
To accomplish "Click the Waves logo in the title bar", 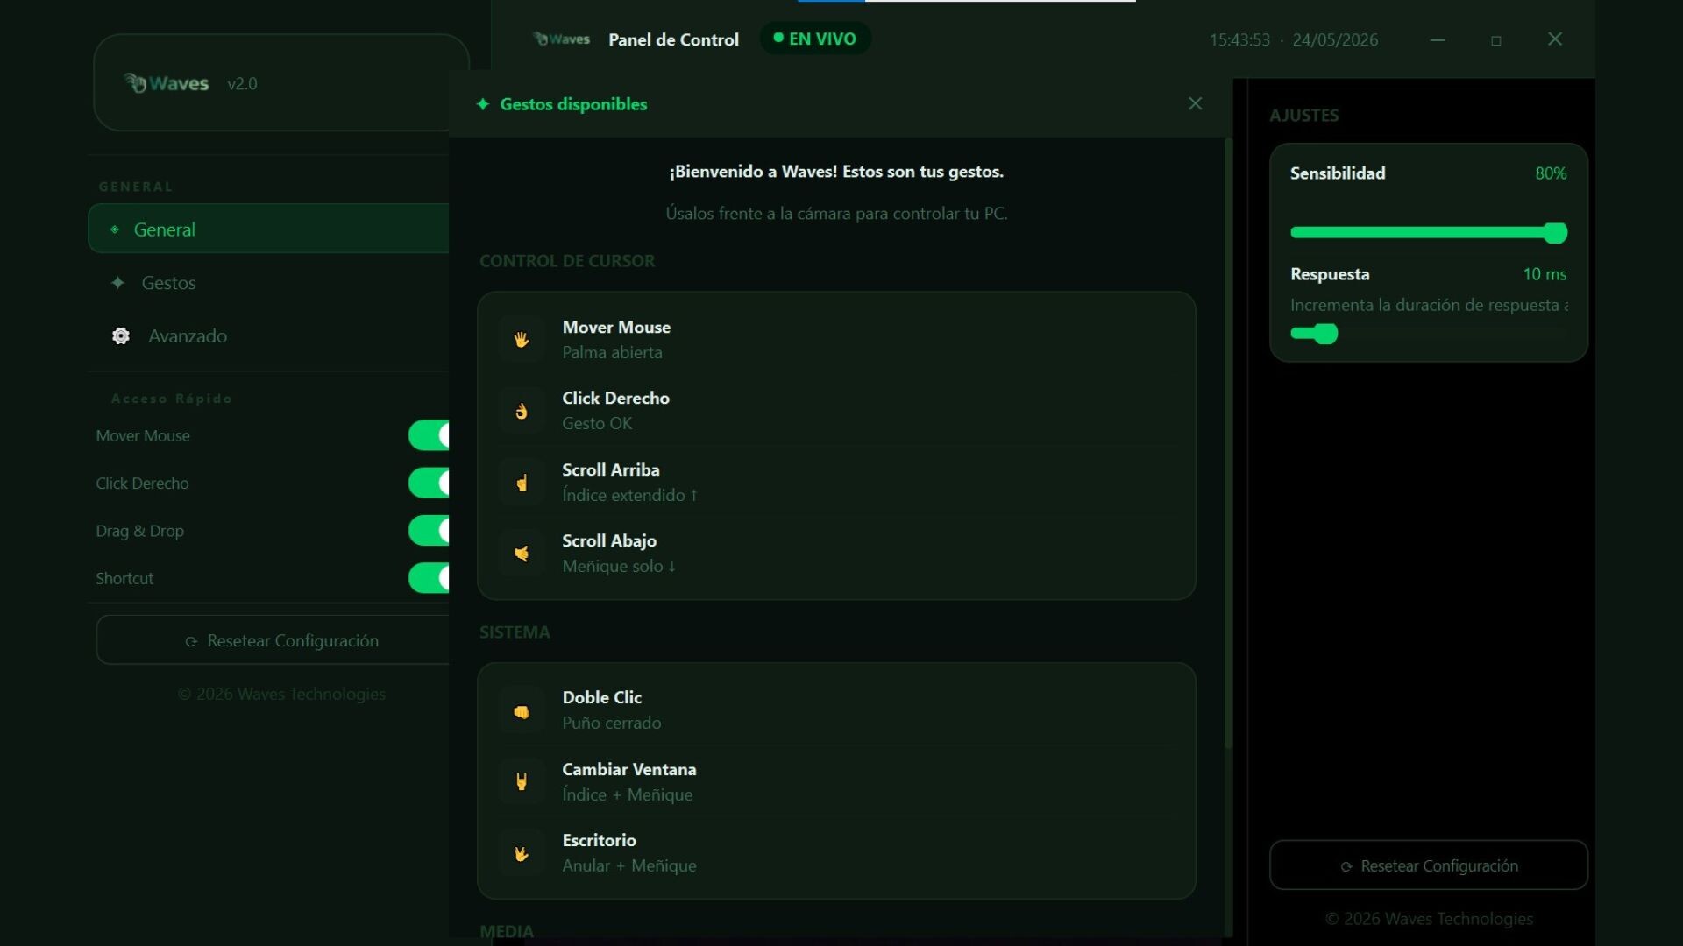I will [x=562, y=39].
